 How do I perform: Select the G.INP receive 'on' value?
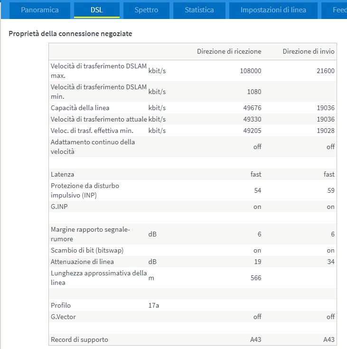pos(257,207)
